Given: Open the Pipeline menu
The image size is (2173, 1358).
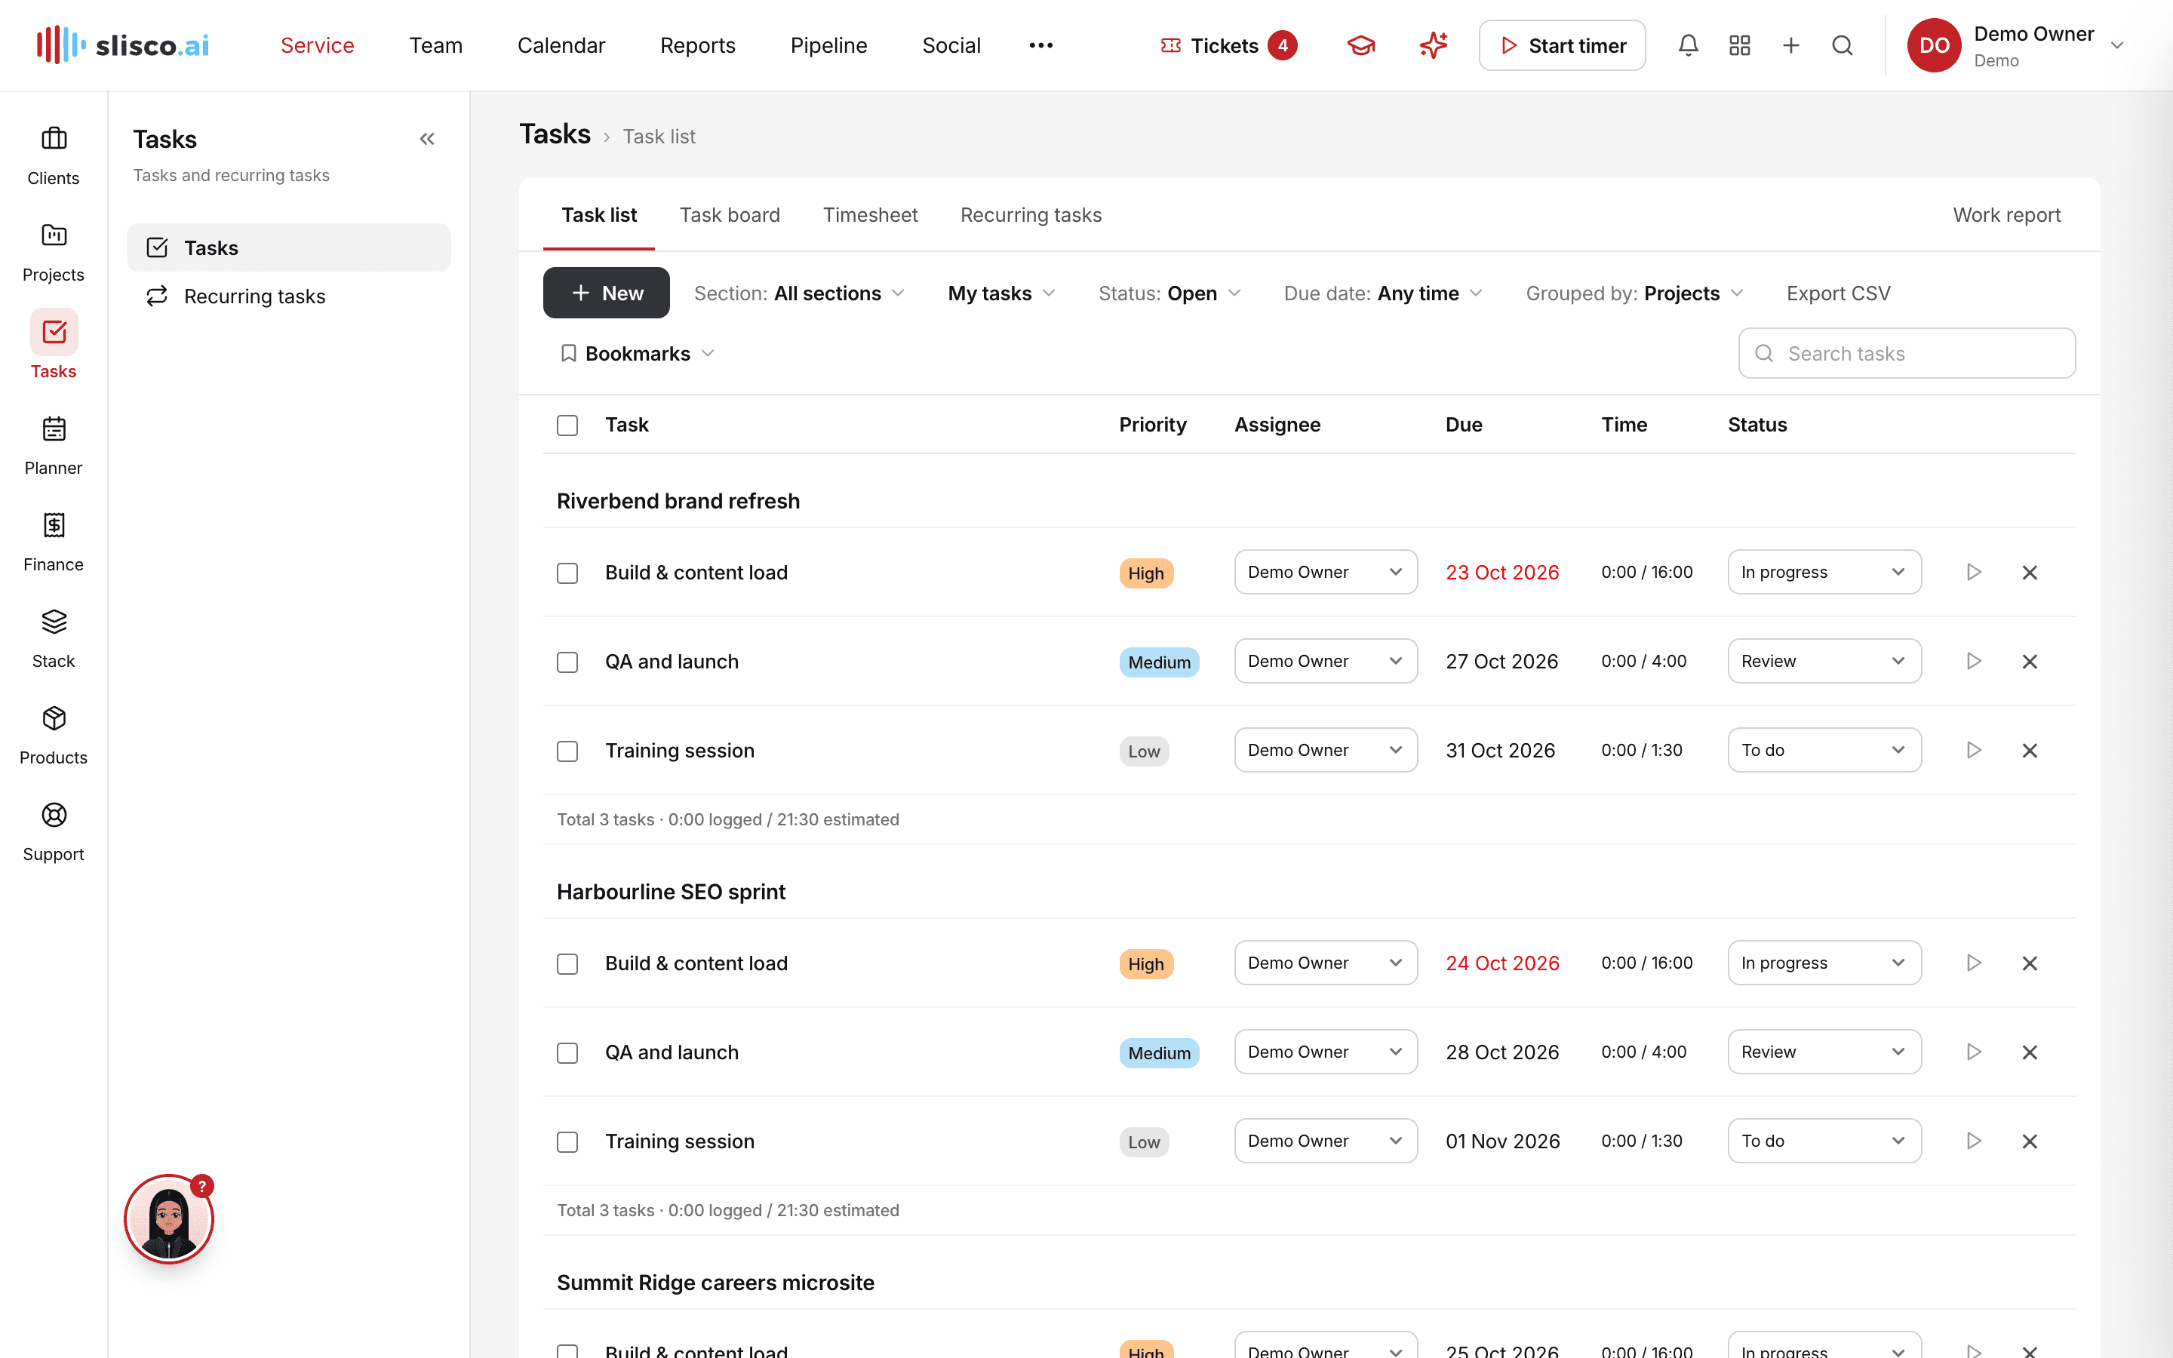Looking at the screenshot, I should tap(828, 45).
